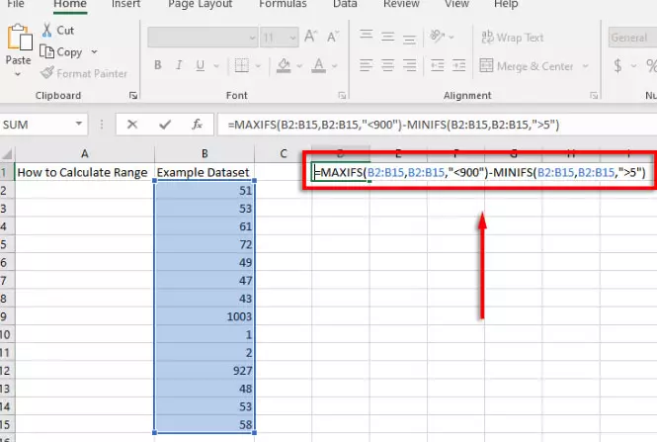Screen dimensions: 657x442
Task: Open the File tab
Action: (x=16, y=4)
